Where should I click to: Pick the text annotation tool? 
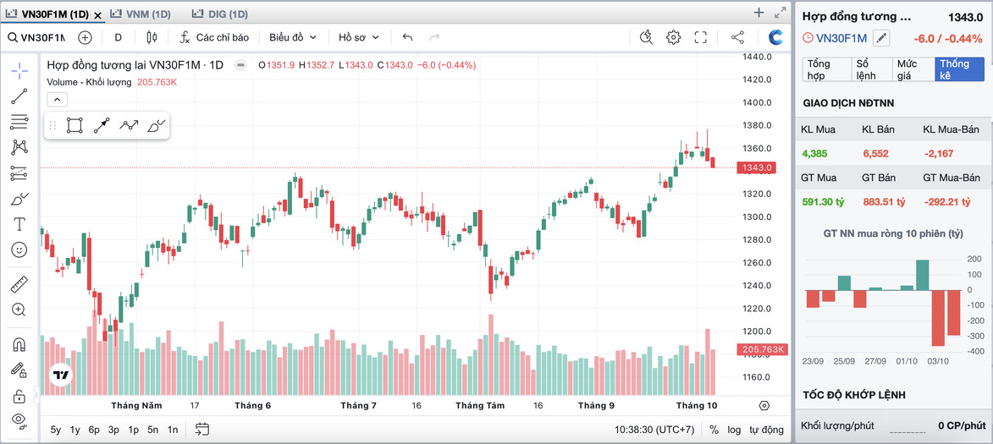[x=19, y=224]
